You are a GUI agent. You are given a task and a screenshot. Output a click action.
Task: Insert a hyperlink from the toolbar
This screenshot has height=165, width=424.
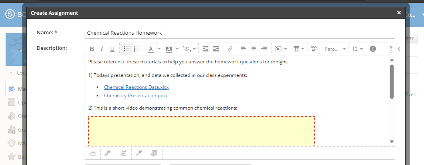230,49
